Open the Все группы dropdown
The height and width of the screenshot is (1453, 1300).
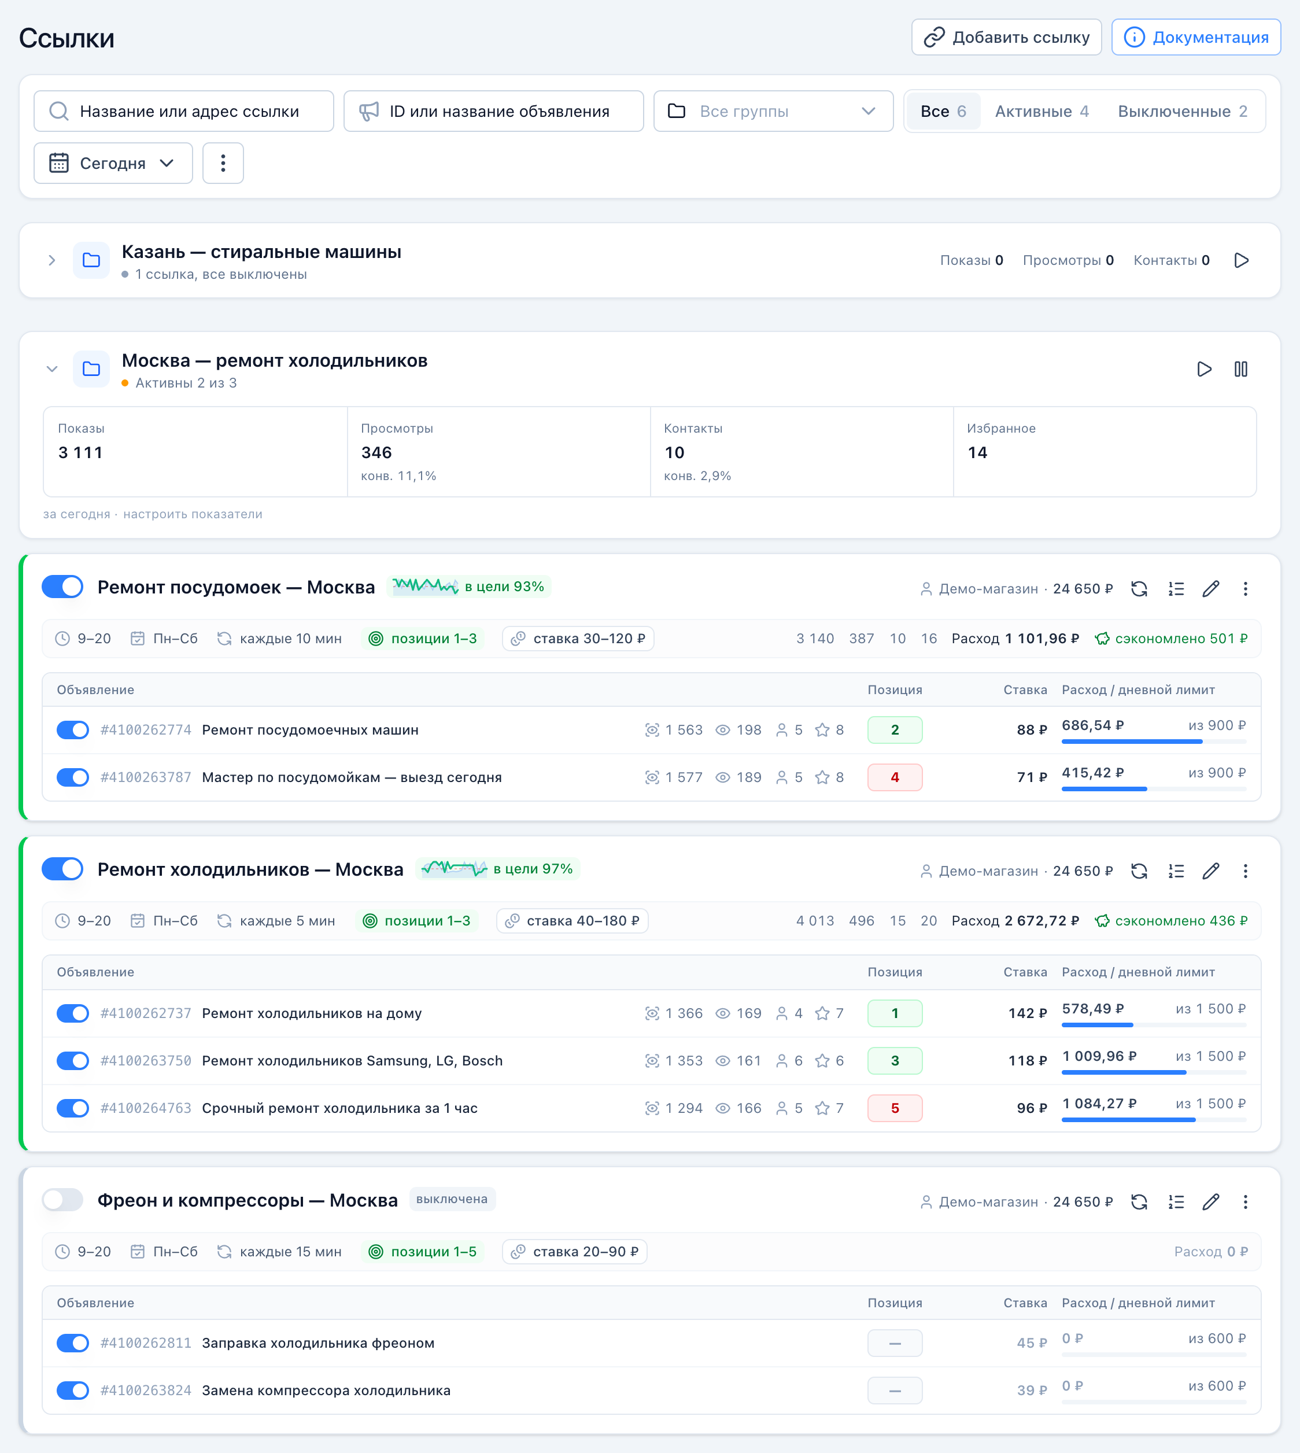pyautogui.click(x=773, y=112)
